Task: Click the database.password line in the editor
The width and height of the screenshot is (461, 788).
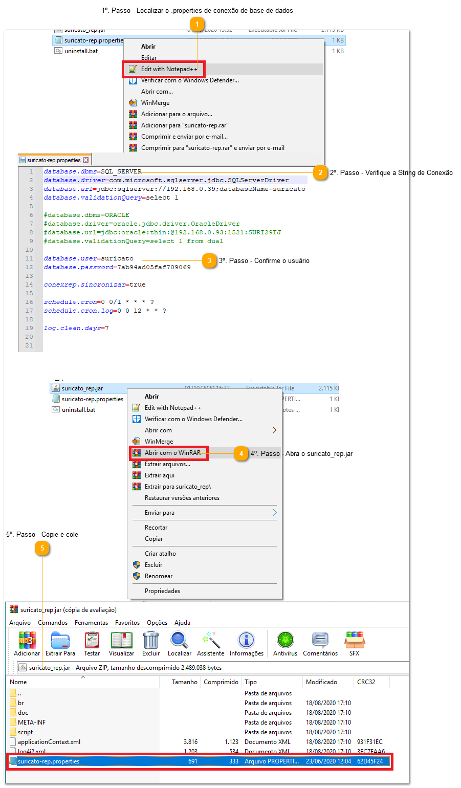Action: click(117, 267)
